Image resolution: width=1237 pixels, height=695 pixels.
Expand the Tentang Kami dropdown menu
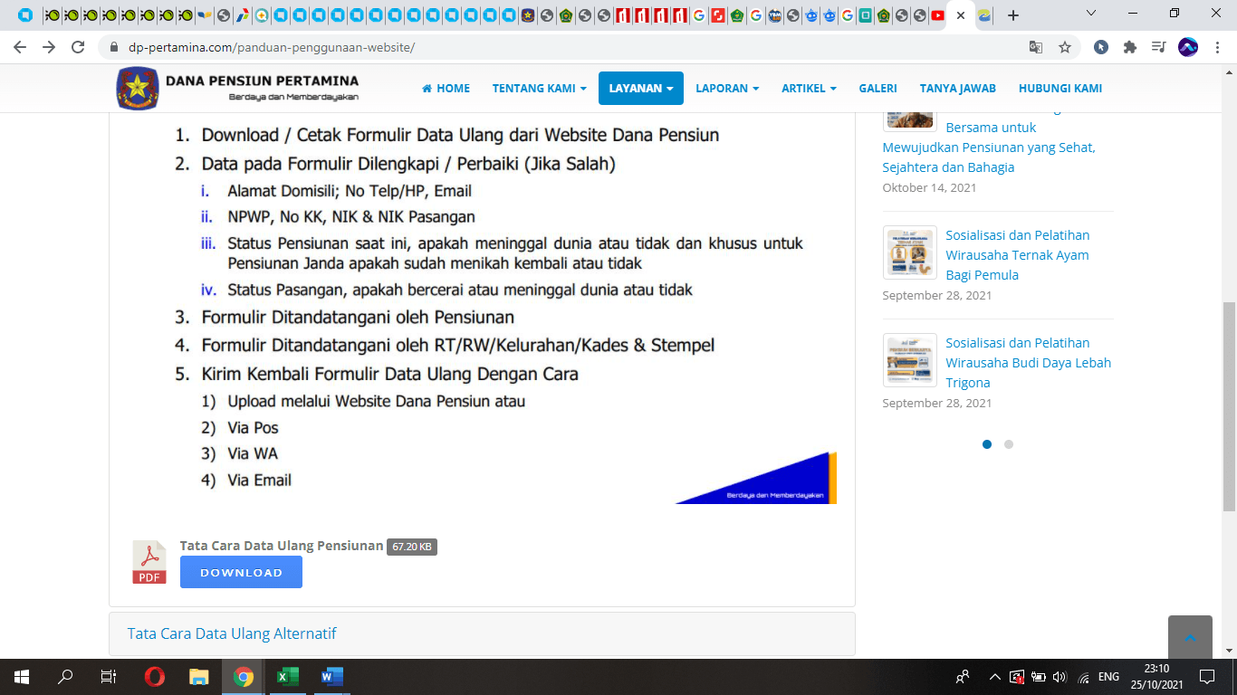coord(539,89)
